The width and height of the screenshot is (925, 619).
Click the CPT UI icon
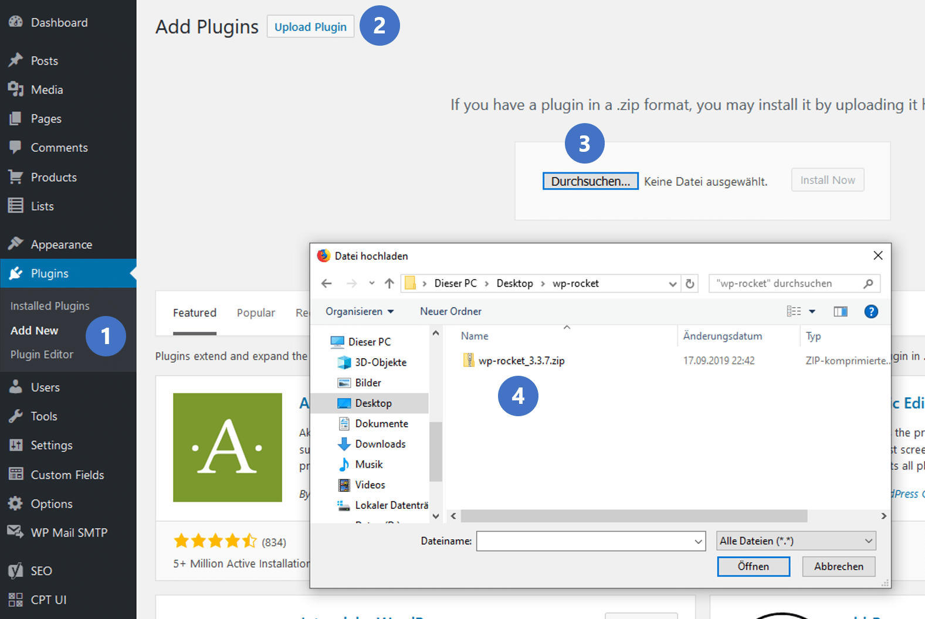[x=15, y=600]
